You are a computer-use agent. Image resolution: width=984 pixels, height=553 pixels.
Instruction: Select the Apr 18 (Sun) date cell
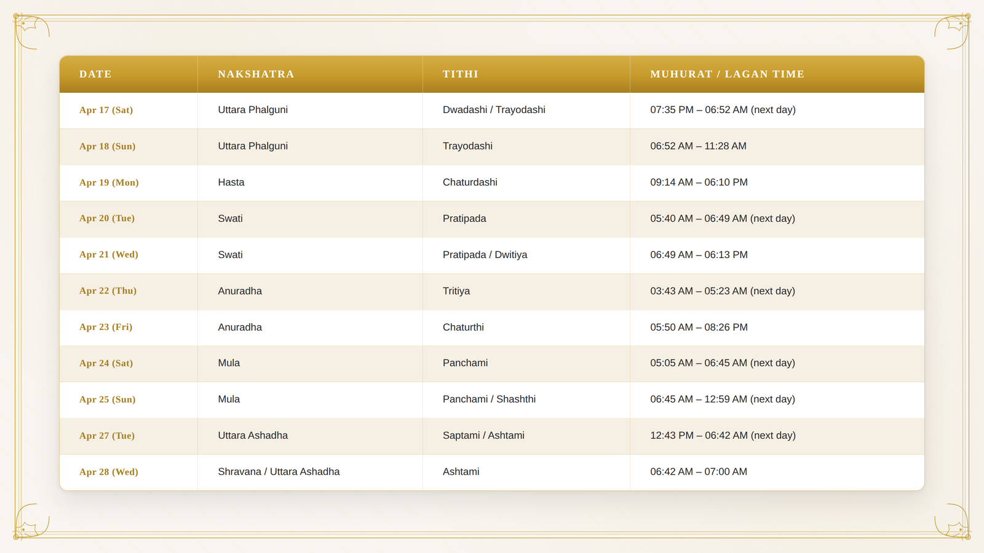[129, 147]
